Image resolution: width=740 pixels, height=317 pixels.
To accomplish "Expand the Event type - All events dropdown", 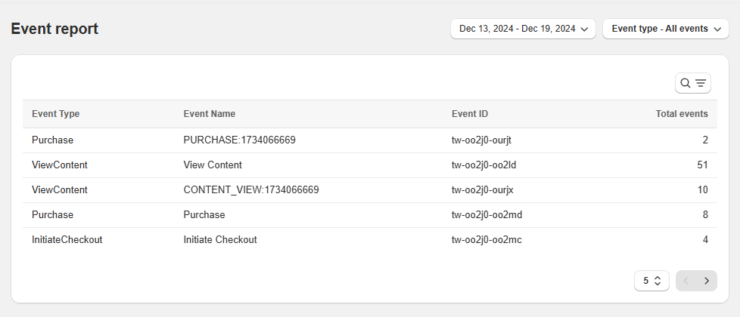I will [x=665, y=29].
